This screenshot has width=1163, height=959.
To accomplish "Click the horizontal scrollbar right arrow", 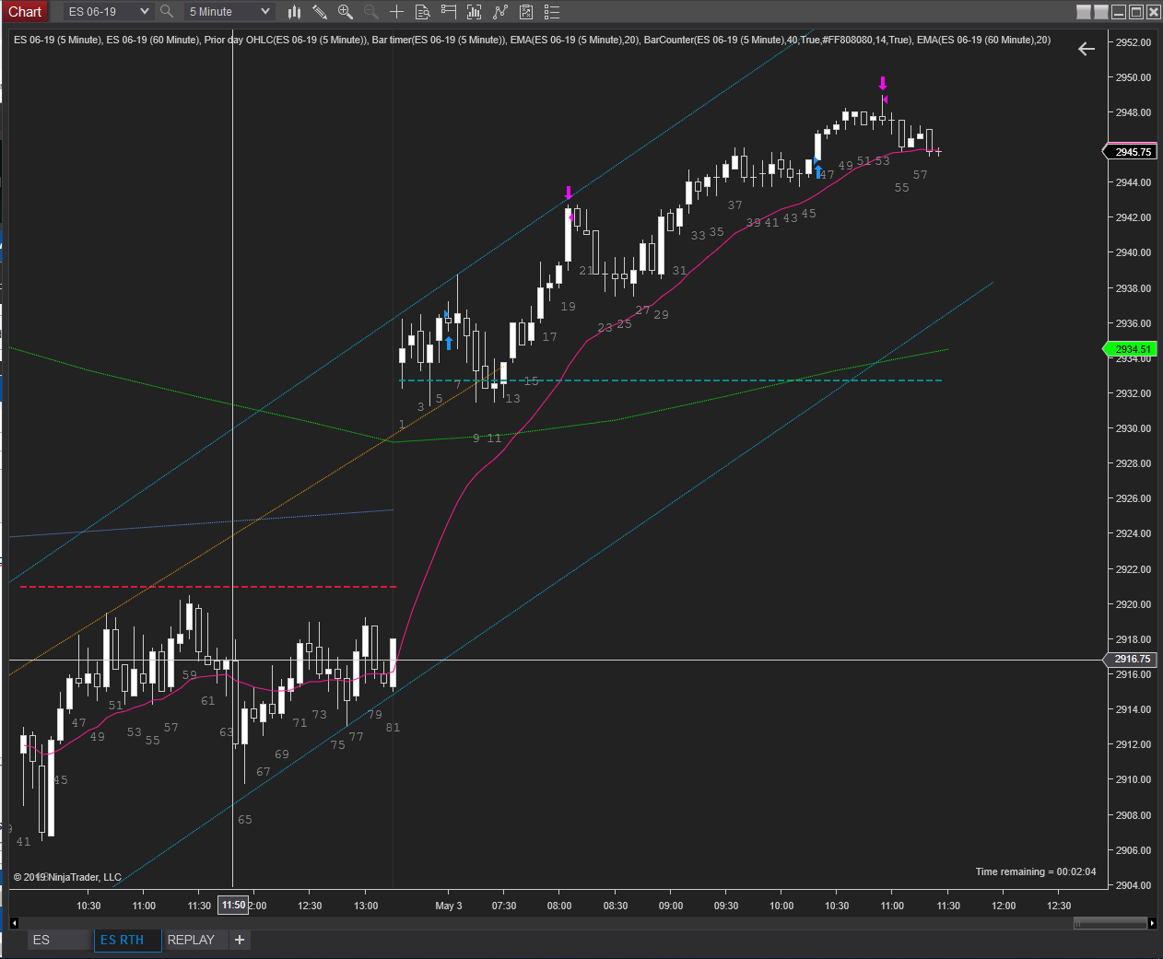I will 1152,922.
